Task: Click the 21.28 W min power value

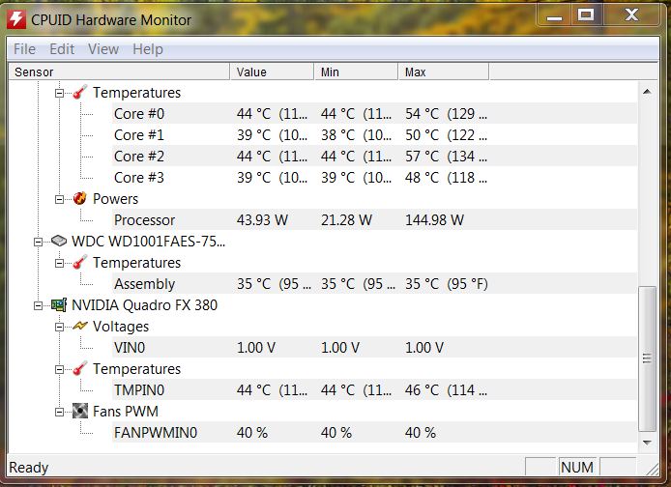Action: coord(346,219)
